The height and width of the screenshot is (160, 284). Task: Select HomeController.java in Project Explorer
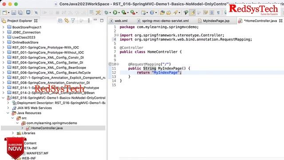click(47, 128)
